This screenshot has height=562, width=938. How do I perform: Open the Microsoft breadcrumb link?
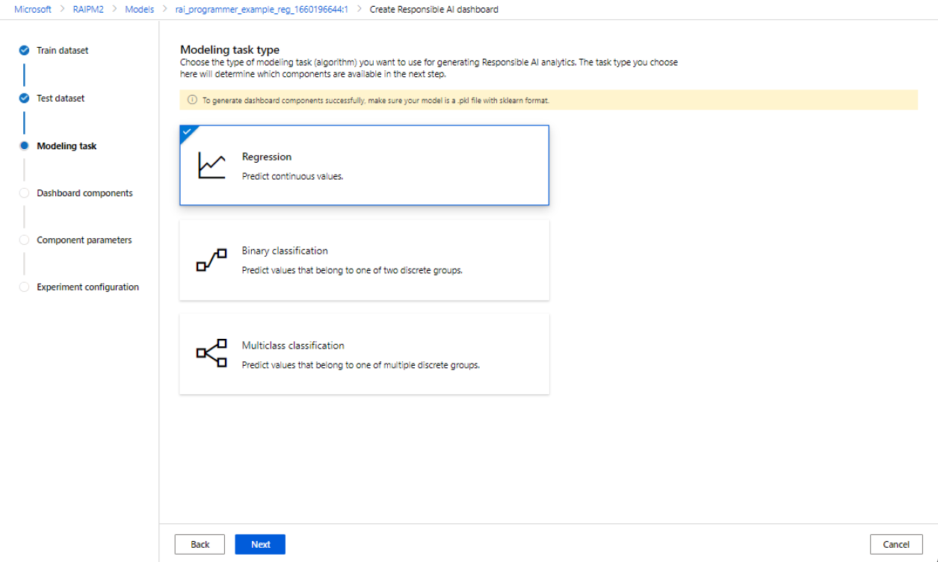tap(33, 10)
